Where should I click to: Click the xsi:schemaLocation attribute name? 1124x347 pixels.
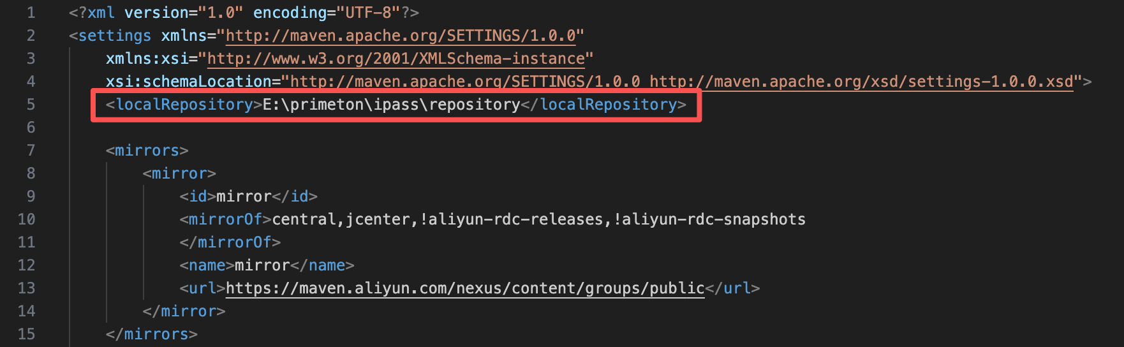(189, 82)
